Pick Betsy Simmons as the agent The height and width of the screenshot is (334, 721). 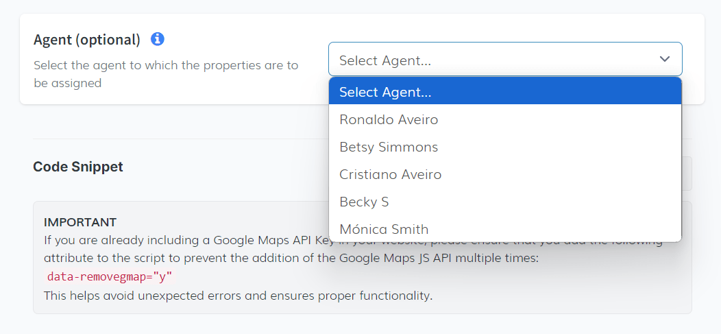point(389,147)
